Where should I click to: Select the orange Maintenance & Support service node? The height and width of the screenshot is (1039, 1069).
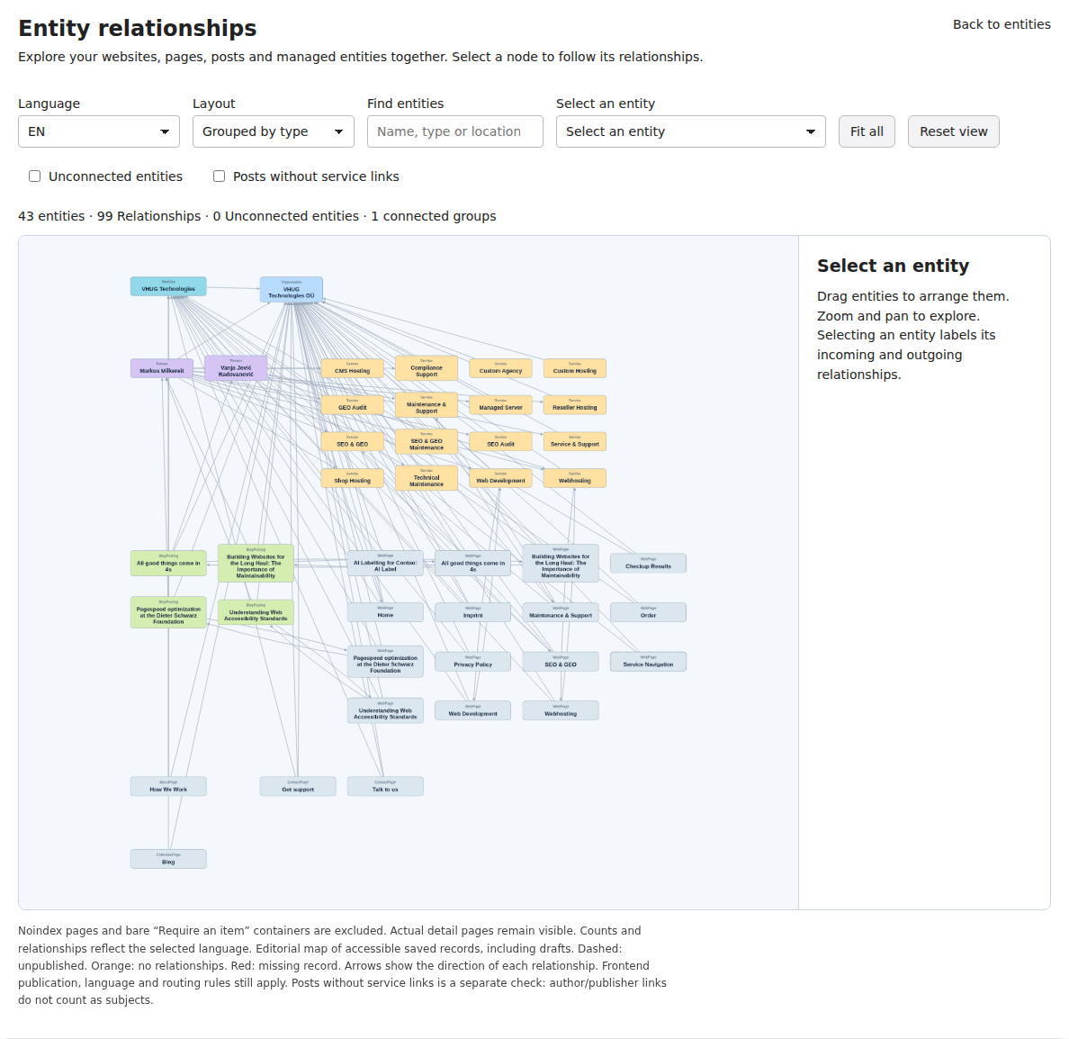427,405
